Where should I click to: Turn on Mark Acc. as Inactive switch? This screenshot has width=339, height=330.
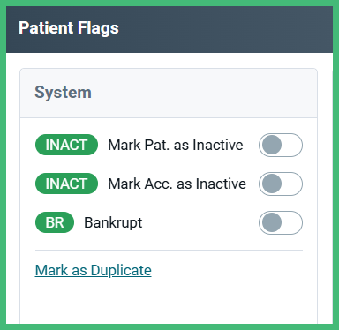(281, 184)
